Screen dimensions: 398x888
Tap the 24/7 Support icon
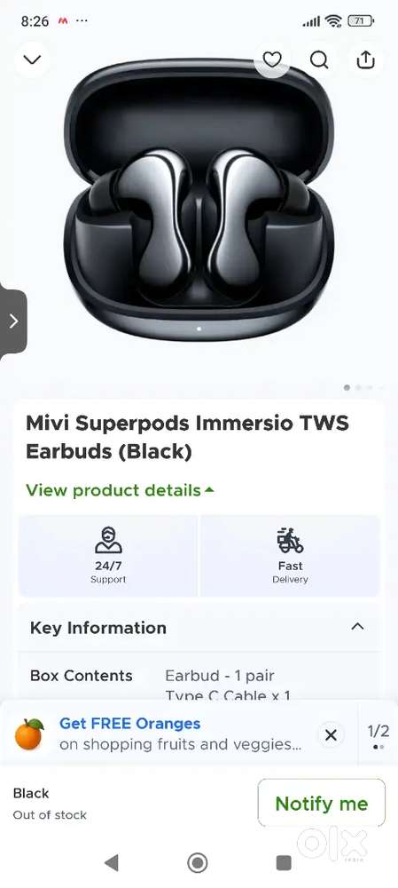tap(108, 540)
